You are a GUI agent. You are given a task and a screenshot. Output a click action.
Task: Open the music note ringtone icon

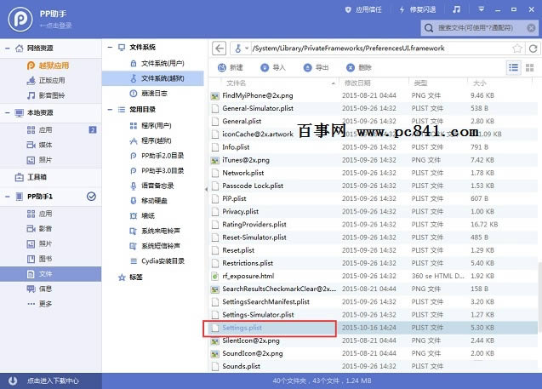click(x=457, y=9)
